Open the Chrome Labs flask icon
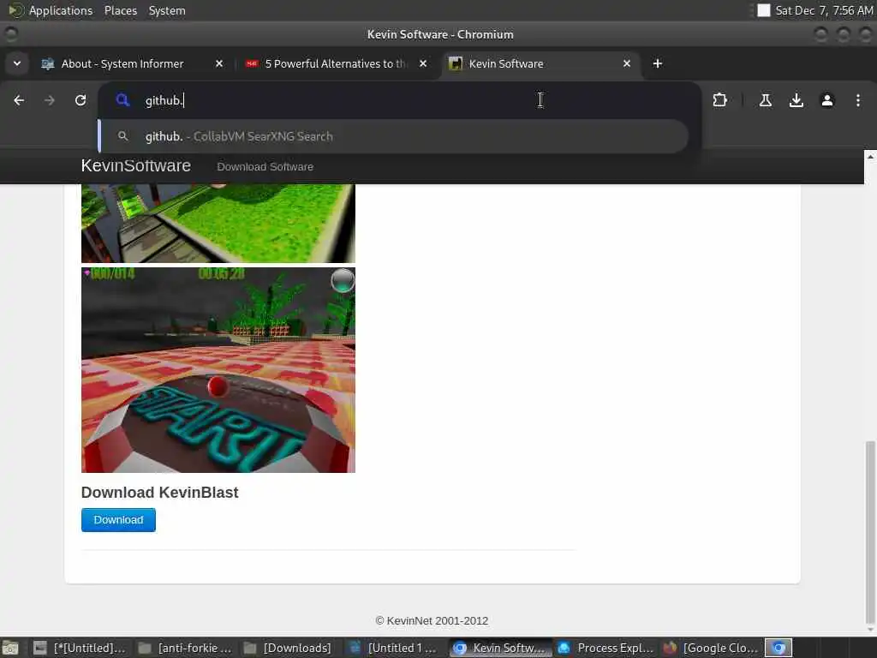877x658 pixels. coord(765,100)
